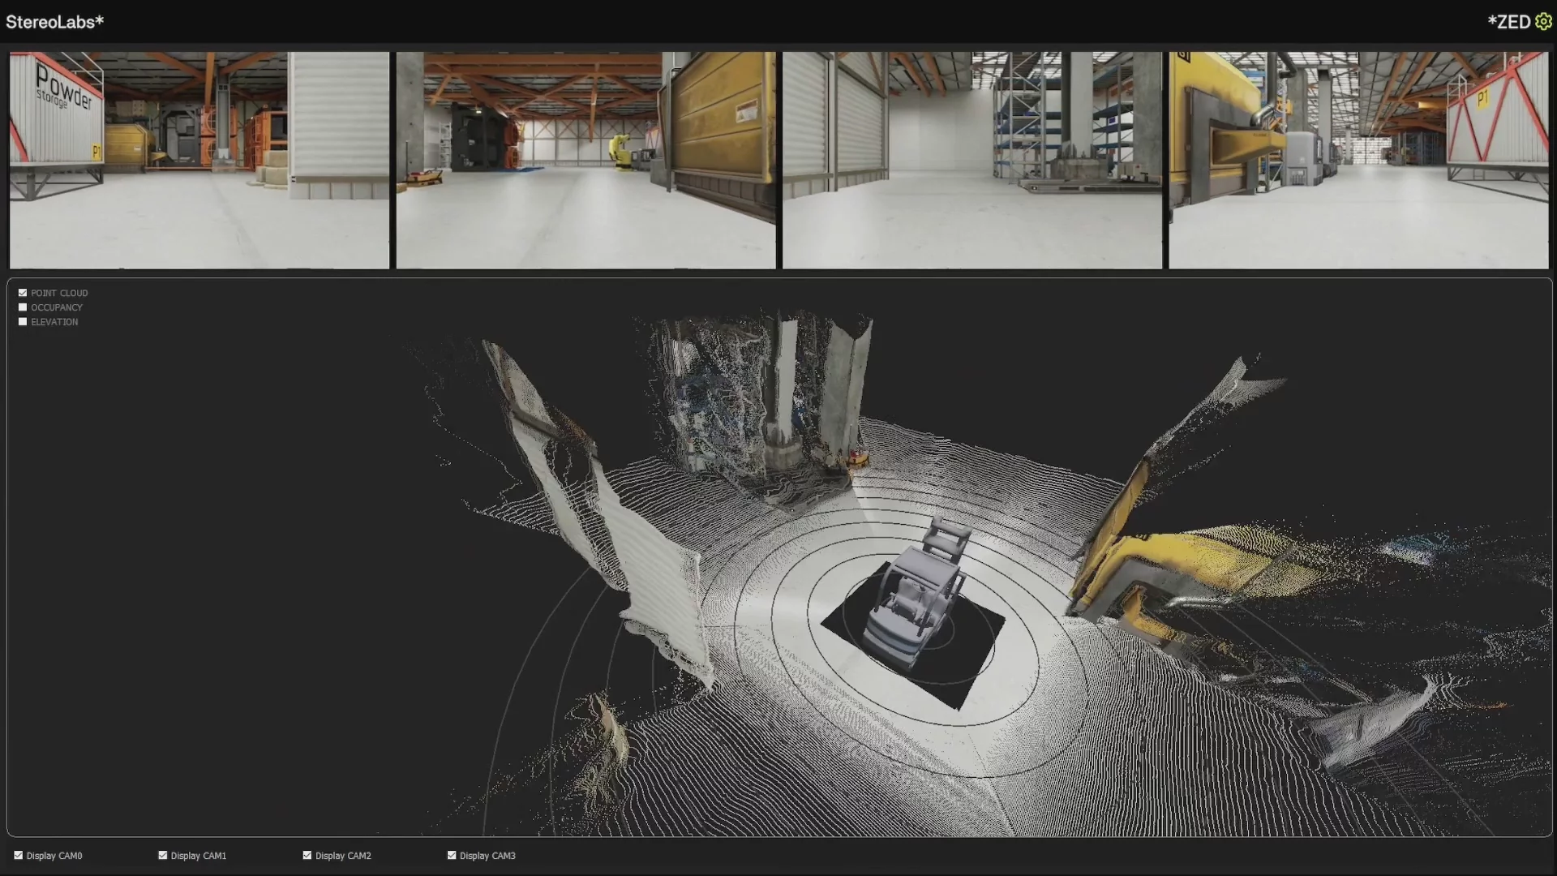Uncheck Display CAM3 checkbox
The height and width of the screenshot is (876, 1557).
[x=452, y=855]
